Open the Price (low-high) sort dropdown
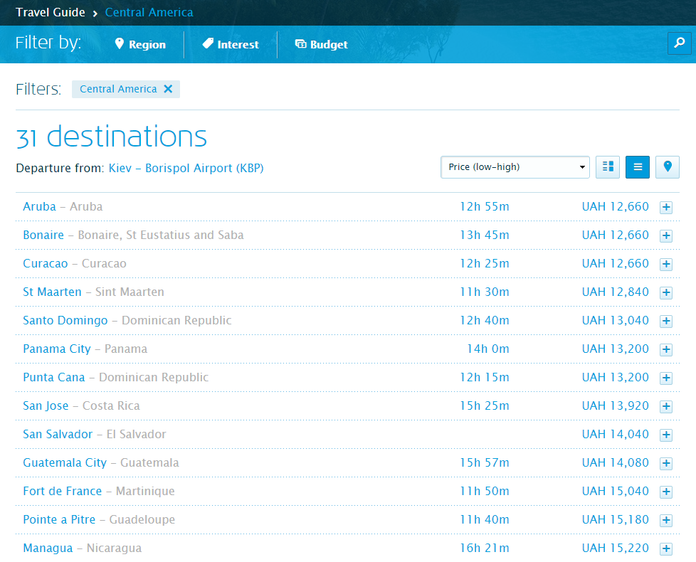This screenshot has height=562, width=696. tap(515, 166)
